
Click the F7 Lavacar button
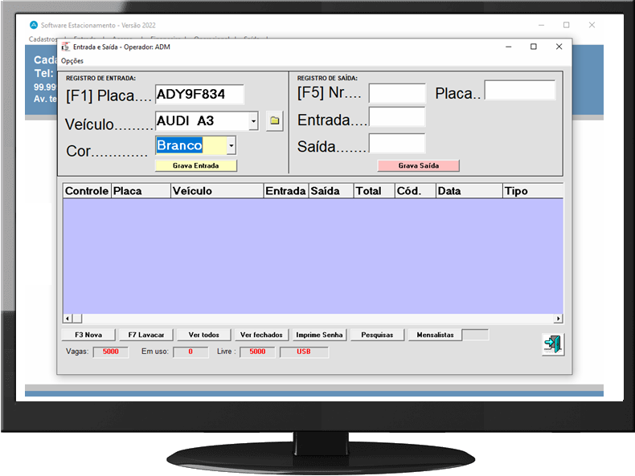point(146,335)
